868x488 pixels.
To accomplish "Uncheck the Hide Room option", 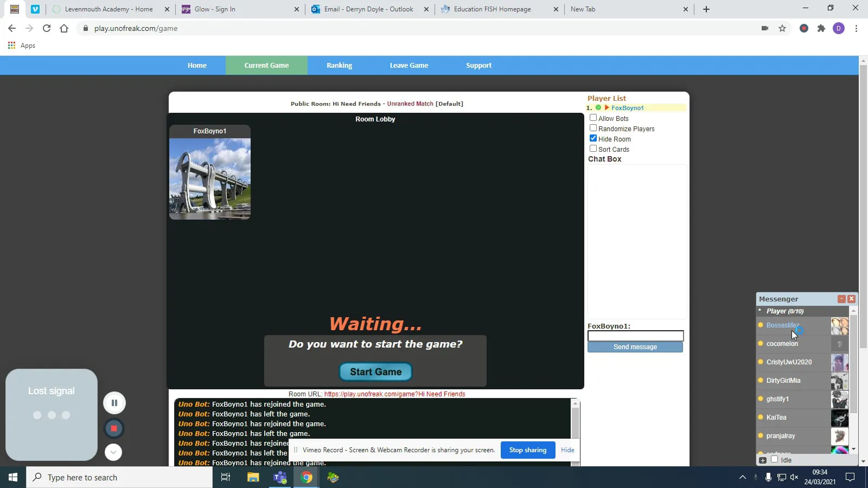I will click(x=593, y=138).
